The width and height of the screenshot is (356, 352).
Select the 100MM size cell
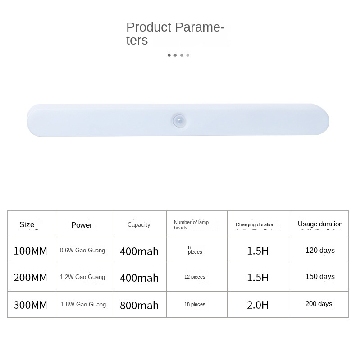point(30,251)
